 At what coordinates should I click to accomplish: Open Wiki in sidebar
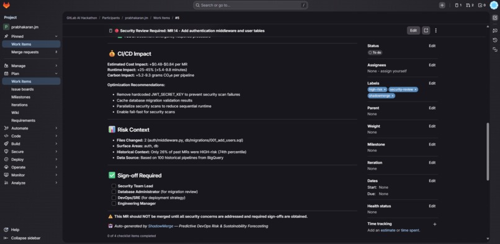pyautogui.click(x=31, y=113)
